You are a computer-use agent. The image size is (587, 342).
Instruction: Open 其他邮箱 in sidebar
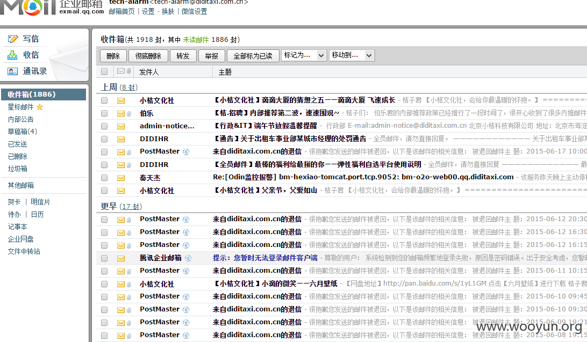click(20, 185)
